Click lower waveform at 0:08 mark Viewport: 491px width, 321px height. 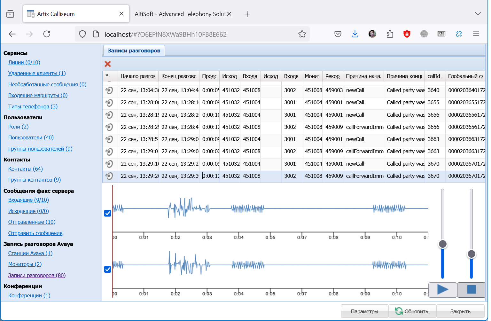click(333, 265)
